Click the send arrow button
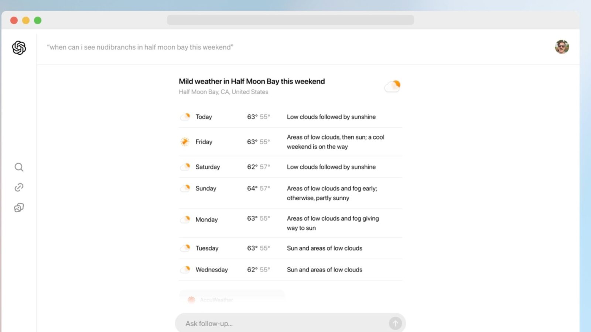Image resolution: width=591 pixels, height=332 pixels. point(395,324)
